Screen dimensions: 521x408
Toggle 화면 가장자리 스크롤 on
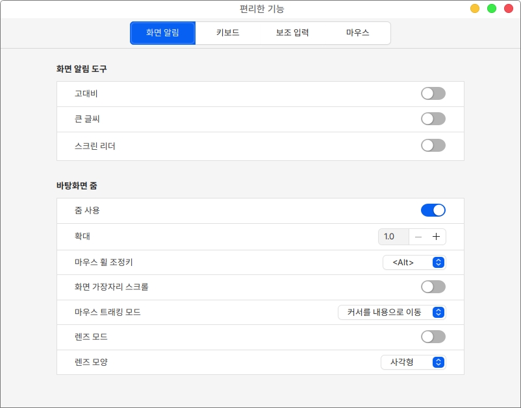[433, 287]
